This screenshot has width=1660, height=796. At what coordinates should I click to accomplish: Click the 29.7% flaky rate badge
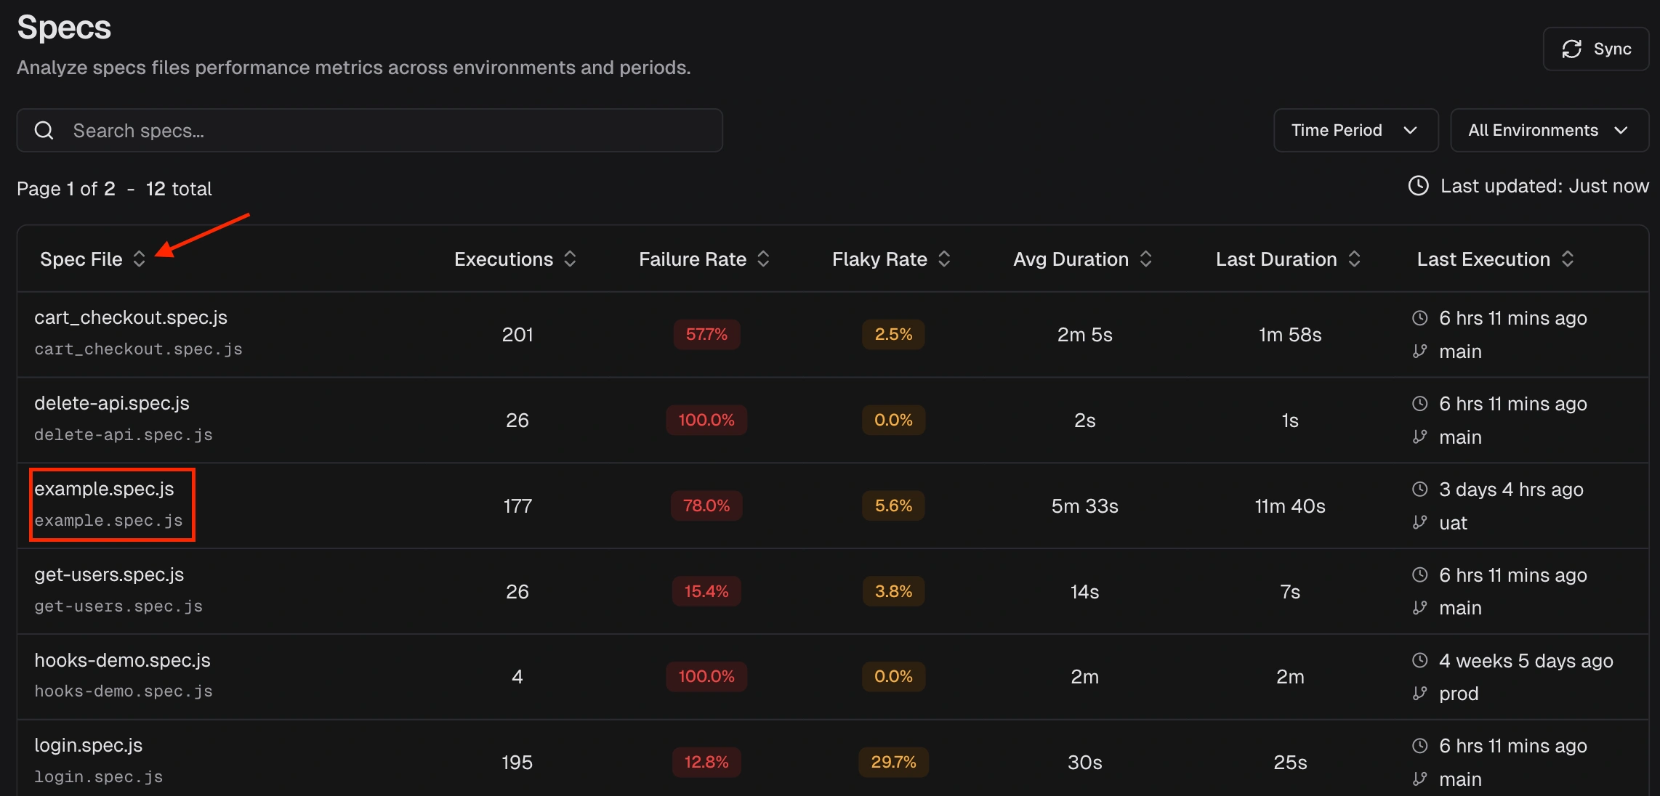click(x=893, y=762)
